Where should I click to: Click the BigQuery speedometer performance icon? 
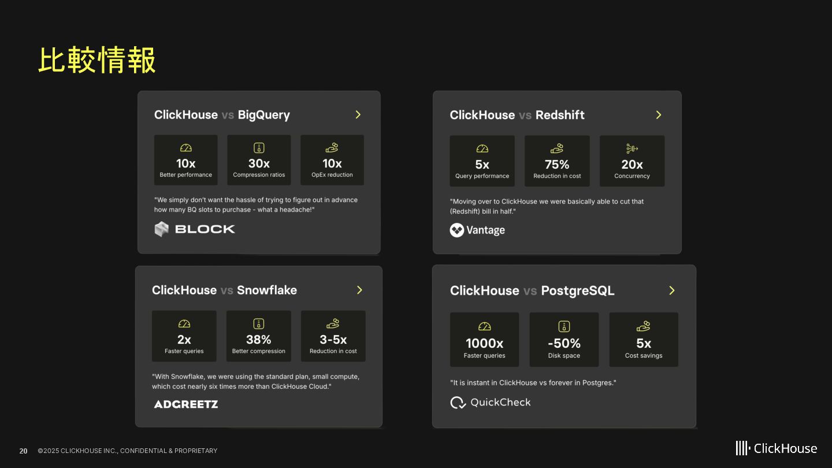(185, 148)
